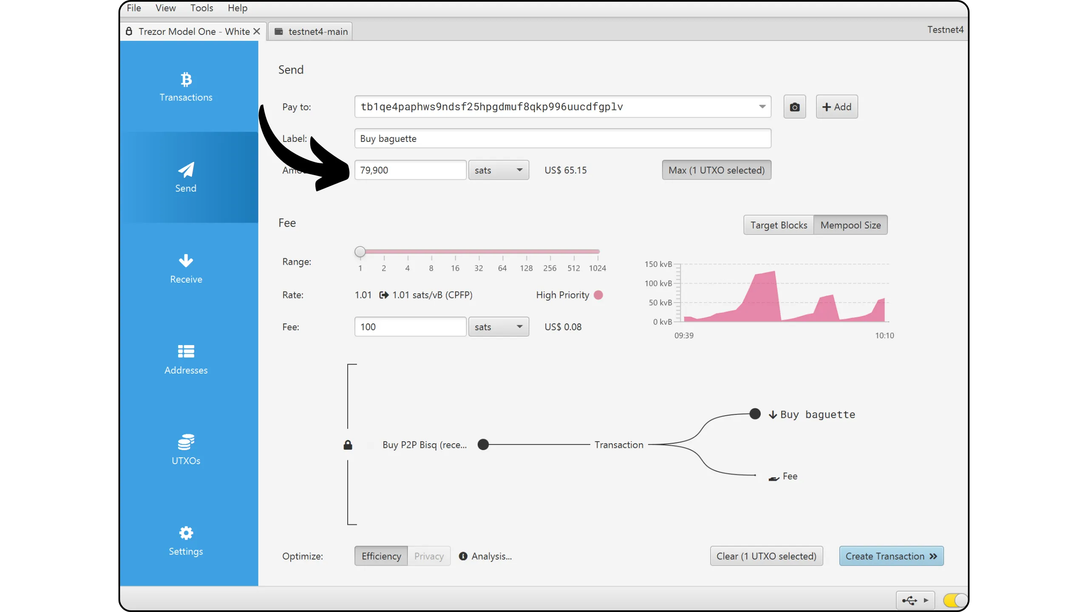
Task: Click the Label field containing Buy baguette
Action: [x=562, y=139]
